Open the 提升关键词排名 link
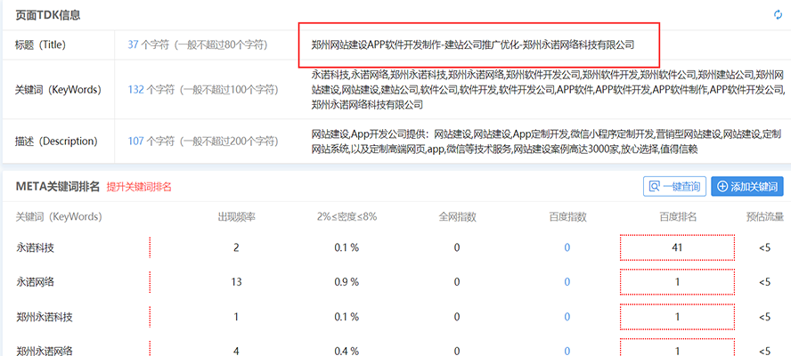Image resolution: width=791 pixels, height=356 pixels. pos(139,187)
